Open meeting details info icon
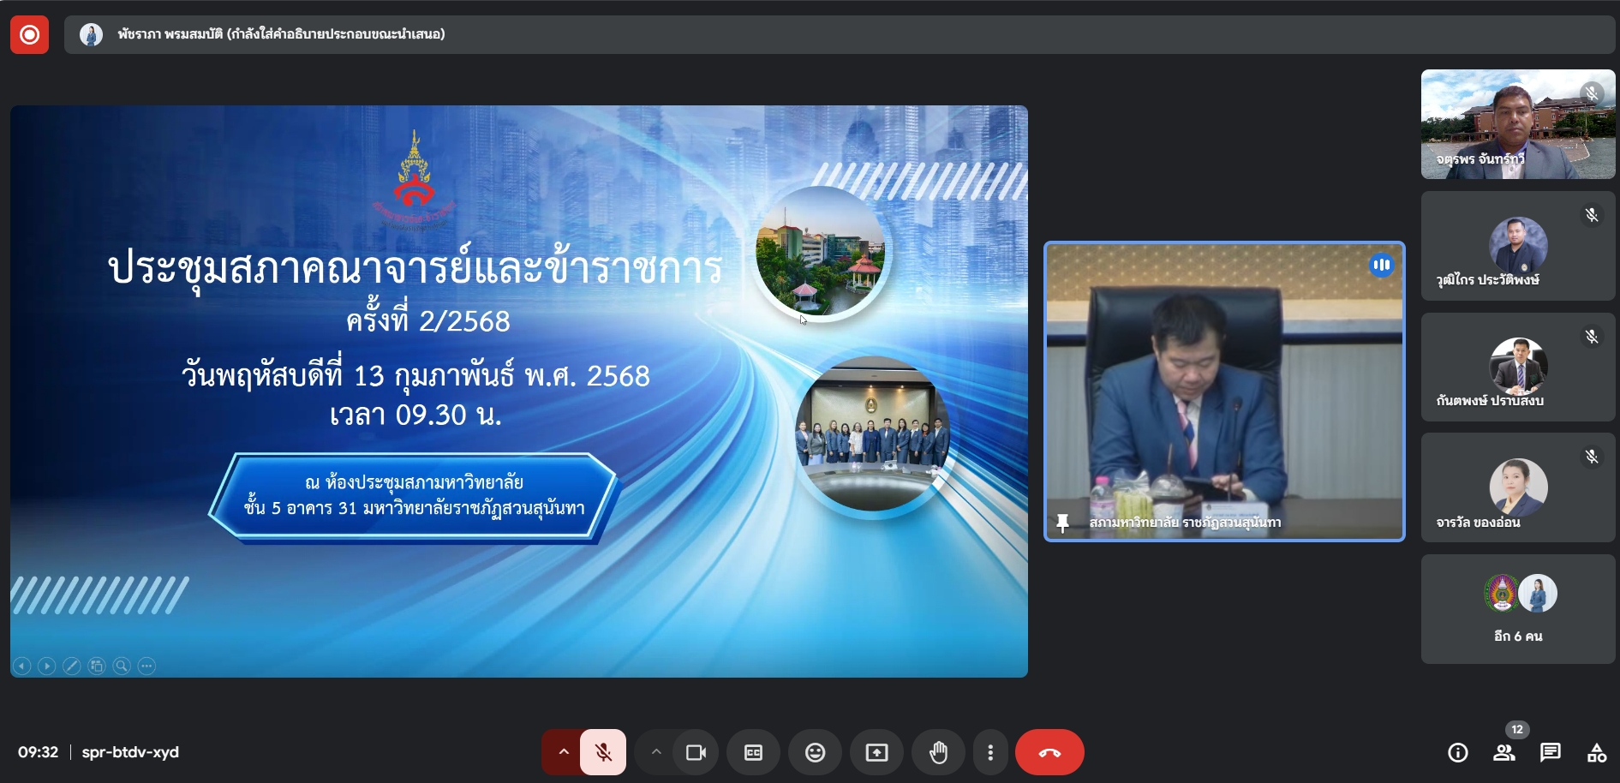This screenshot has width=1620, height=783. (x=1457, y=752)
